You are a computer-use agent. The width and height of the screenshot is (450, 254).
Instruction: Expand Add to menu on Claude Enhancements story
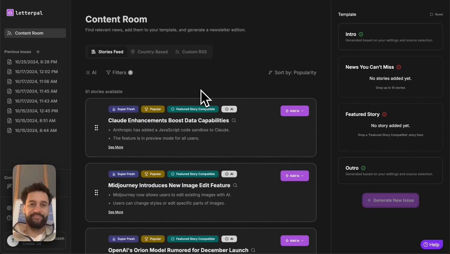tap(295, 111)
